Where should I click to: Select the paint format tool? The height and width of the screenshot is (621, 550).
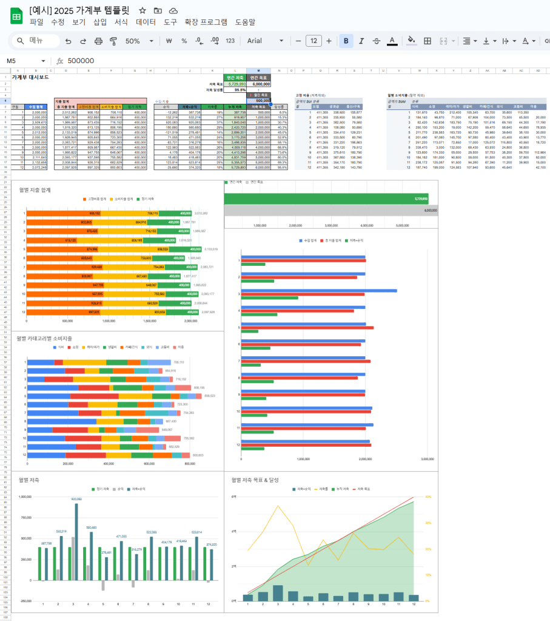tap(113, 41)
